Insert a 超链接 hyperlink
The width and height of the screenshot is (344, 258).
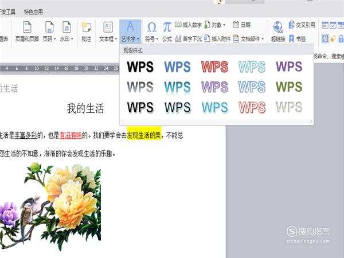278,32
